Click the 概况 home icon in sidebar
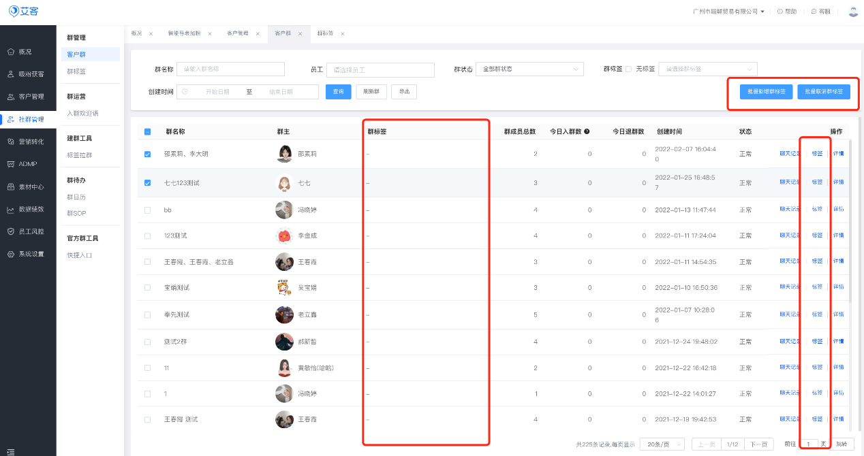The width and height of the screenshot is (864, 456). click(x=10, y=52)
